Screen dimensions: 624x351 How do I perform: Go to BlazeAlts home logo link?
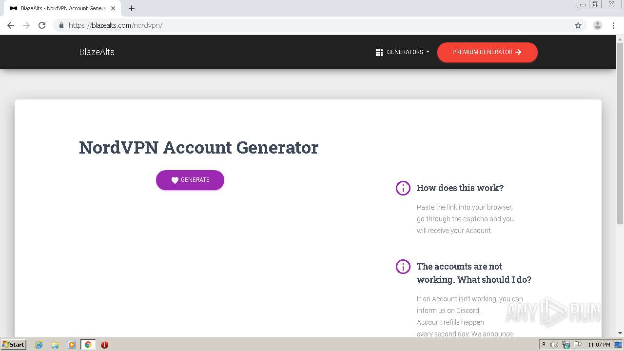pyautogui.click(x=97, y=52)
